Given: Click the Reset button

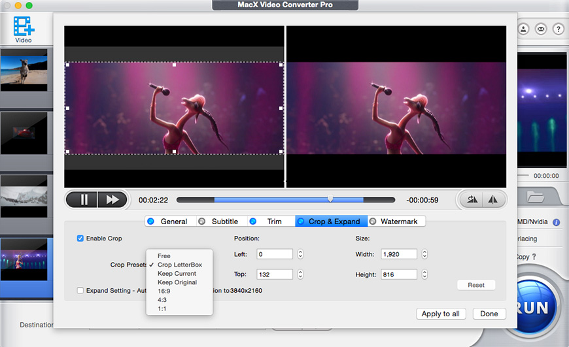Looking at the screenshot, I should click(x=476, y=285).
